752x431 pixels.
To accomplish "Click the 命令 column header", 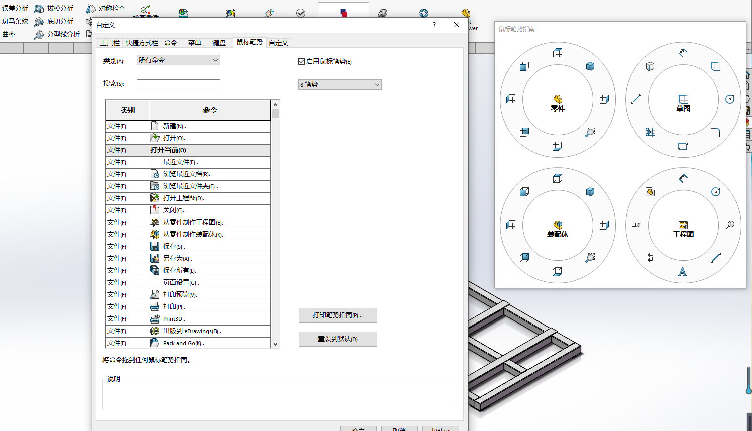I will pos(210,110).
